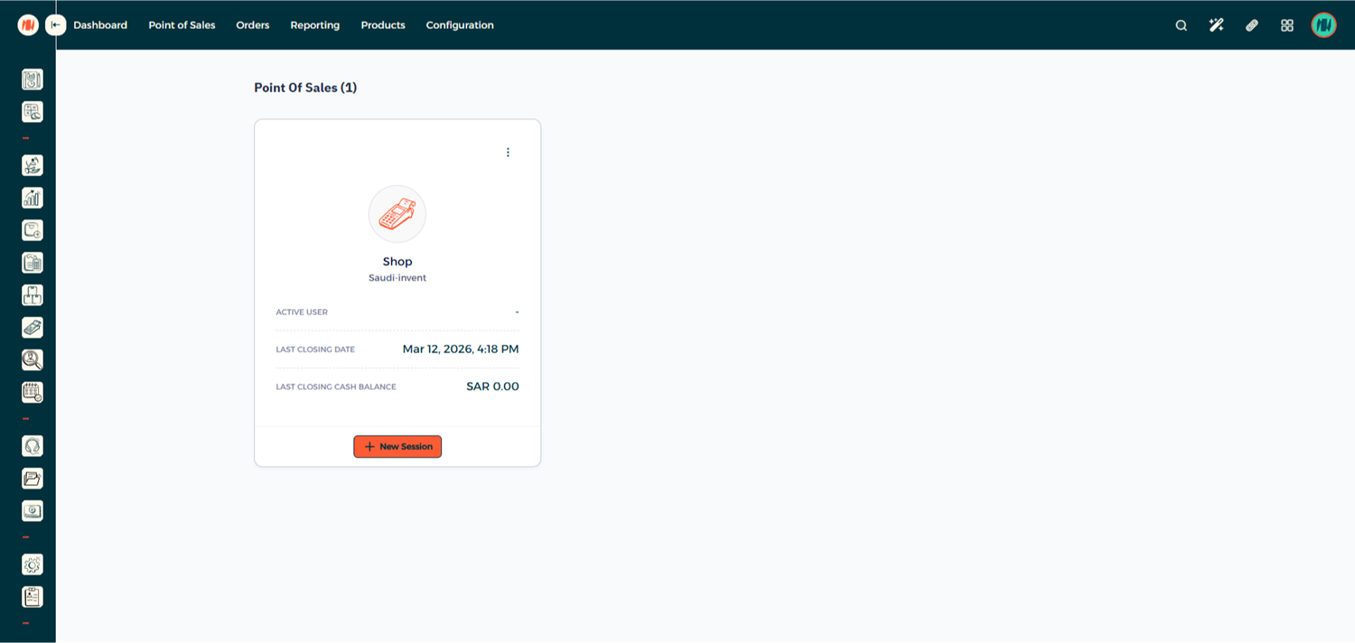The width and height of the screenshot is (1355, 643).
Task: Open the Point of Sales menu
Action: click(182, 25)
